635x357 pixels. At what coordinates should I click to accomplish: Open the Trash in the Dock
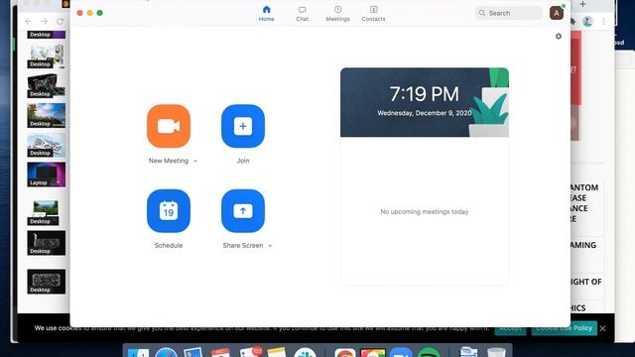click(x=496, y=352)
